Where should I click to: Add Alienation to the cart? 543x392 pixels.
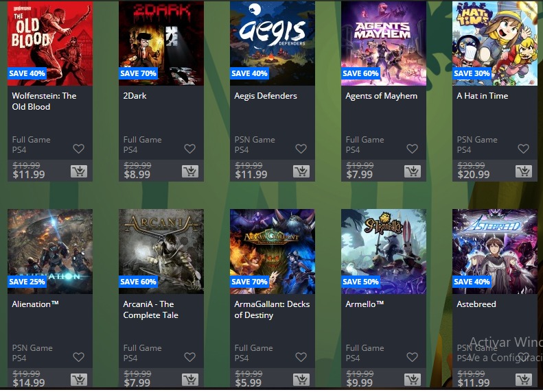79,380
